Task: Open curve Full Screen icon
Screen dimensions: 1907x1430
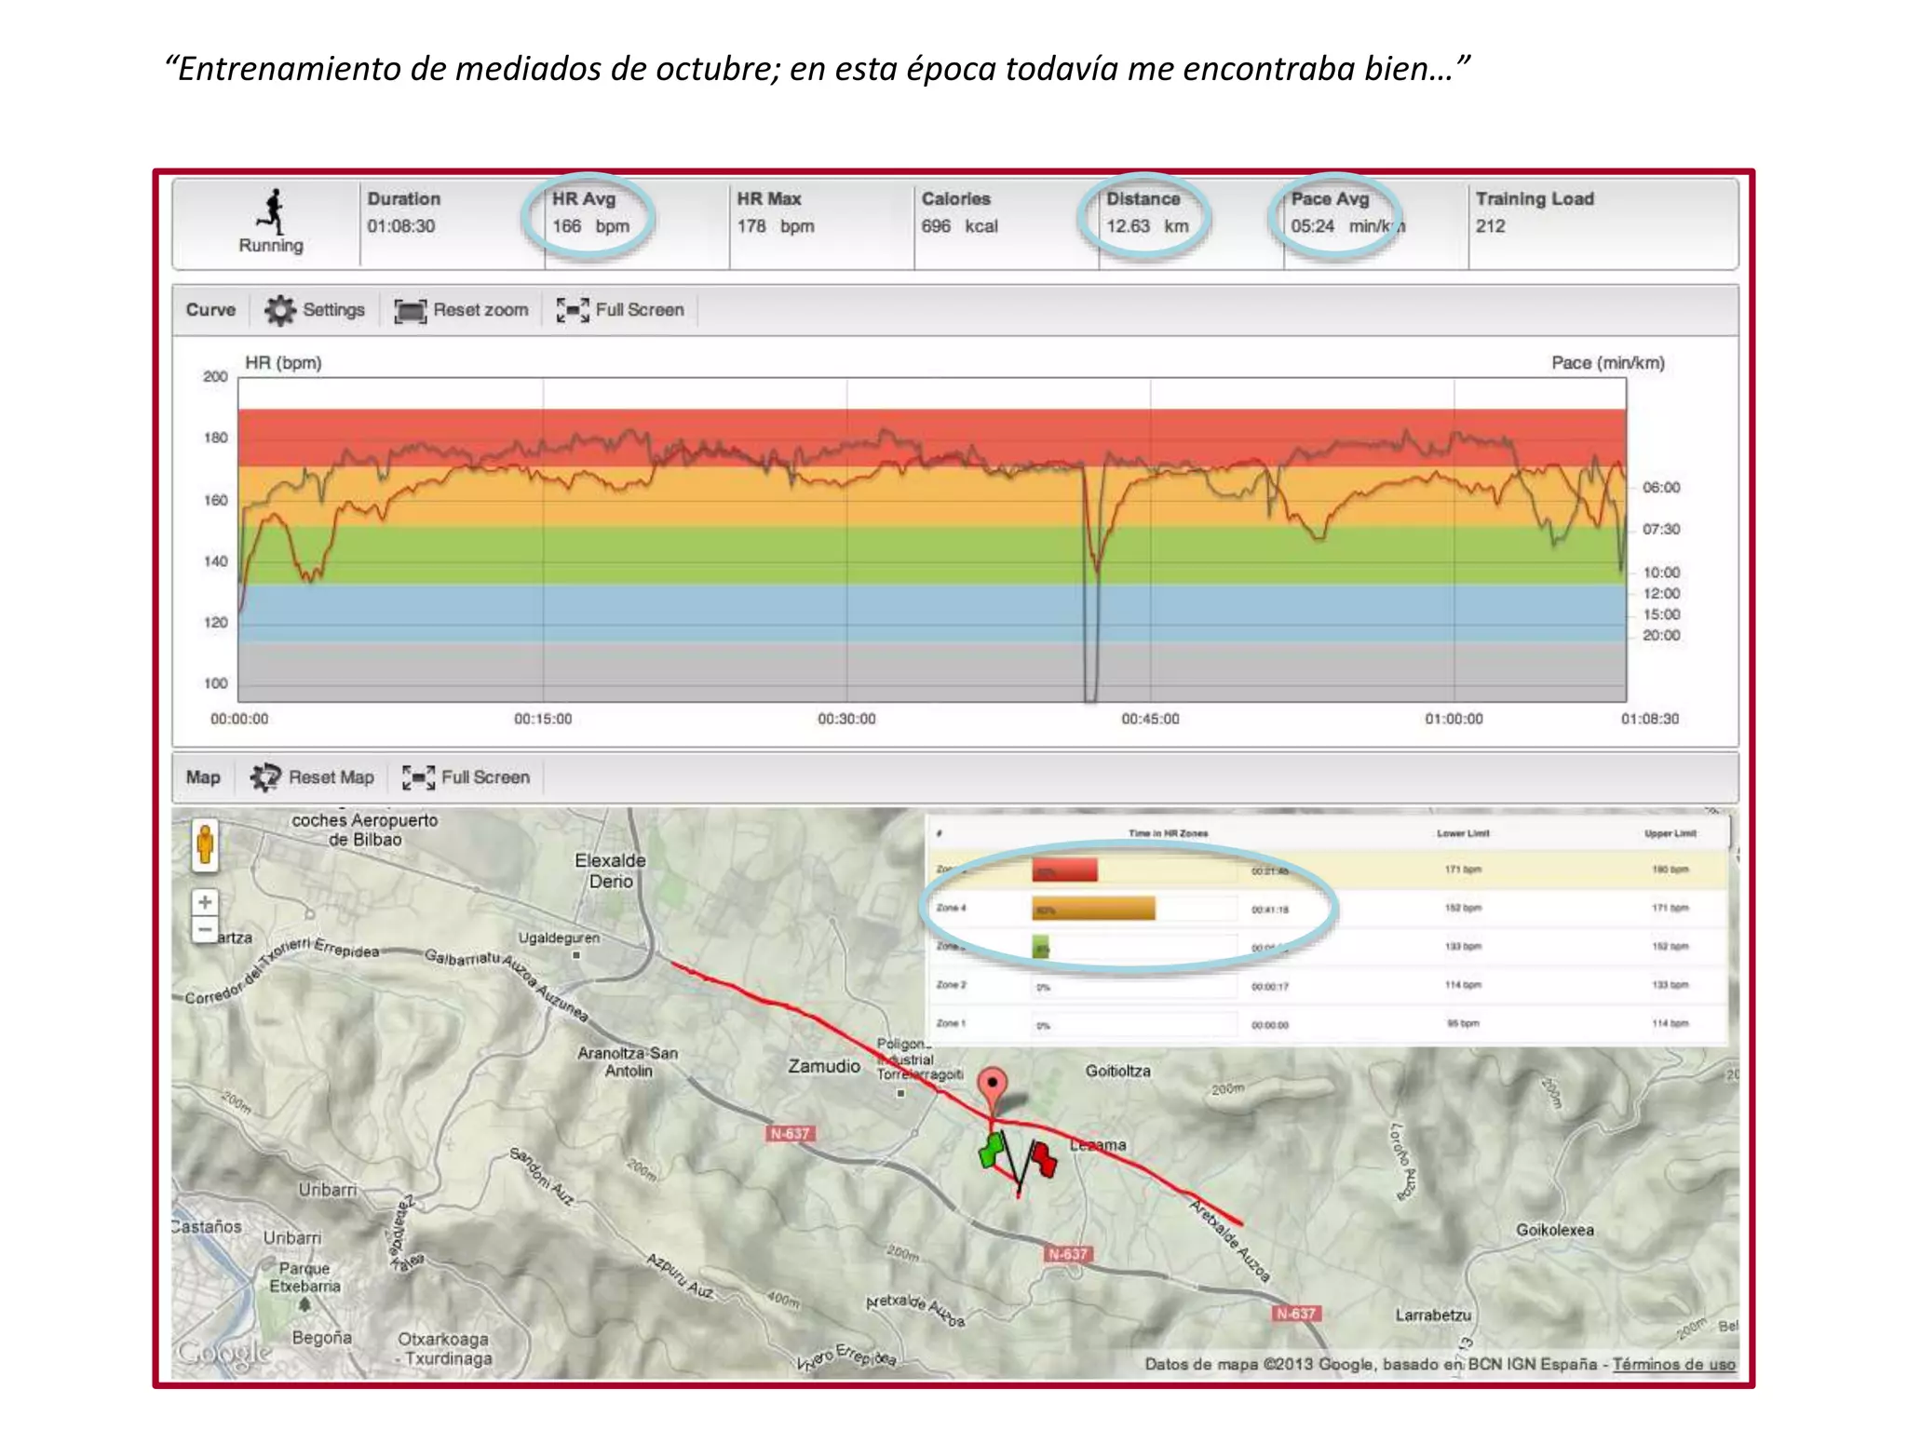Action: click(573, 310)
